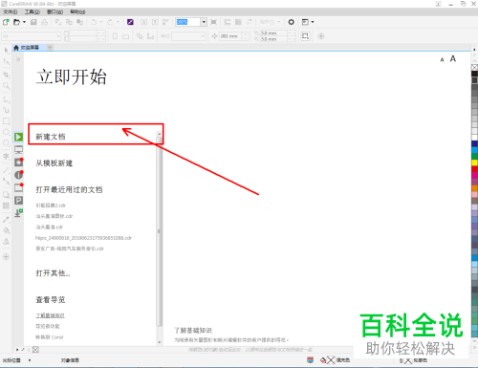
Task: Select the Zoom magnifier tool
Action: (6, 86)
